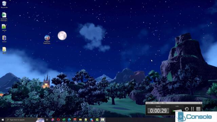Open the Windows Start menu
Viewport: 217px width, 122px height.
[x=3, y=120]
